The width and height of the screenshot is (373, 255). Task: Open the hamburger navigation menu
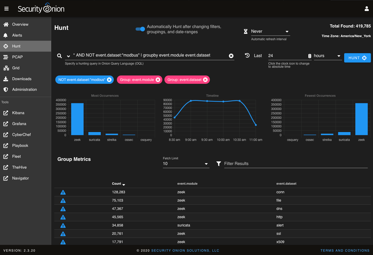point(6,9)
